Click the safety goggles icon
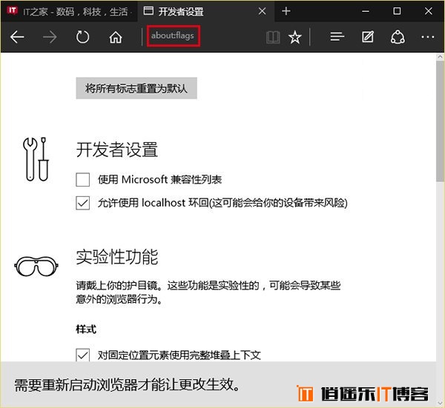 (36, 266)
